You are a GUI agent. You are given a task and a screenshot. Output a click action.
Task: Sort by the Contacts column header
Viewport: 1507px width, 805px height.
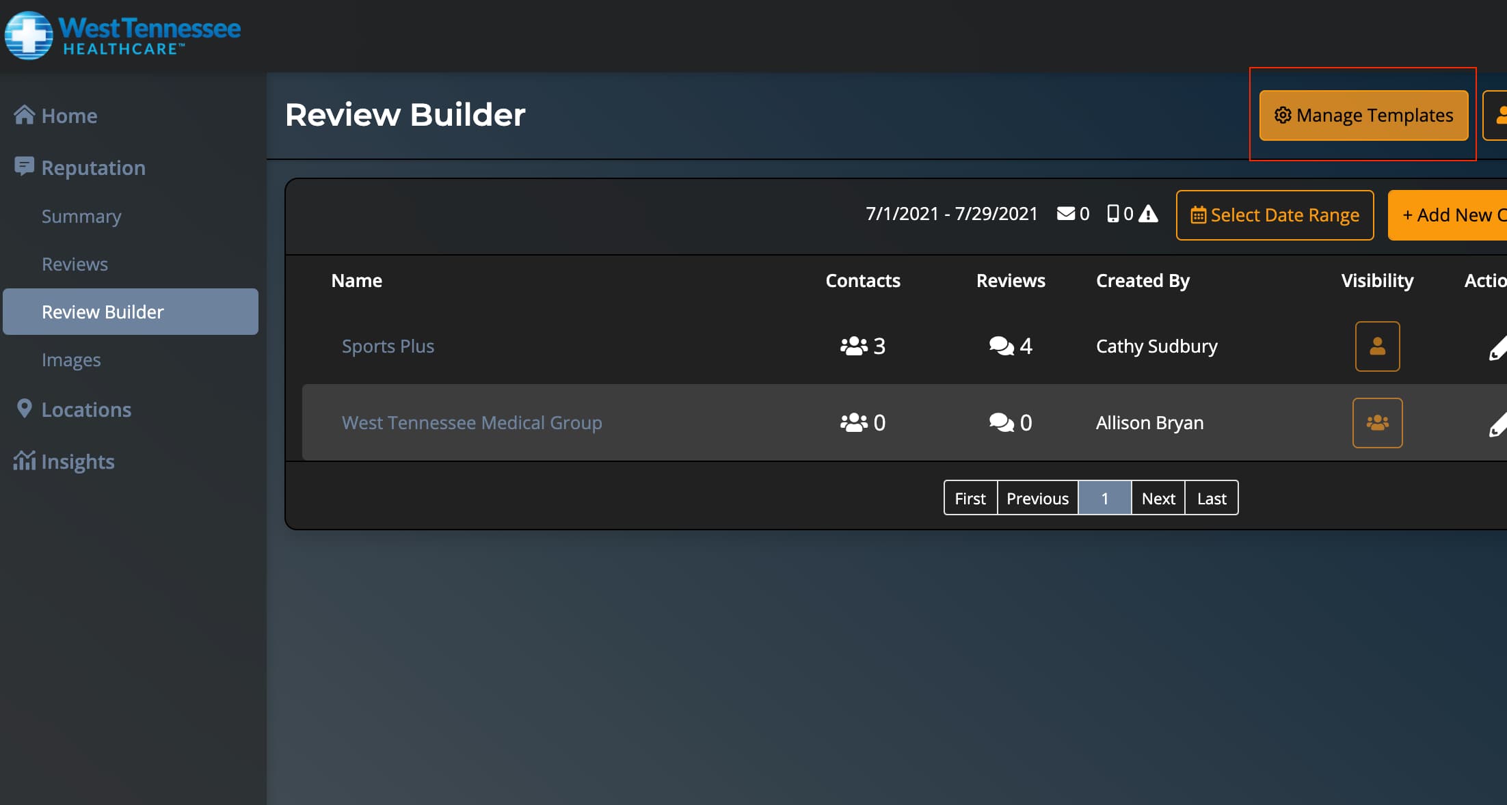click(862, 280)
